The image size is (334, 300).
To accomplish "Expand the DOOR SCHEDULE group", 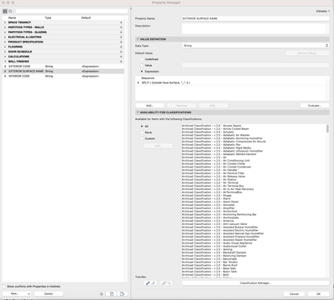I will tap(5, 52).
